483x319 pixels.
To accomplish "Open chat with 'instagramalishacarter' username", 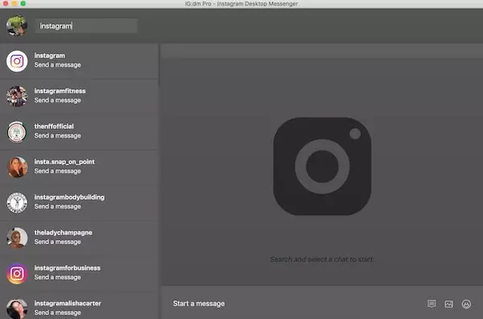I will pos(68,303).
